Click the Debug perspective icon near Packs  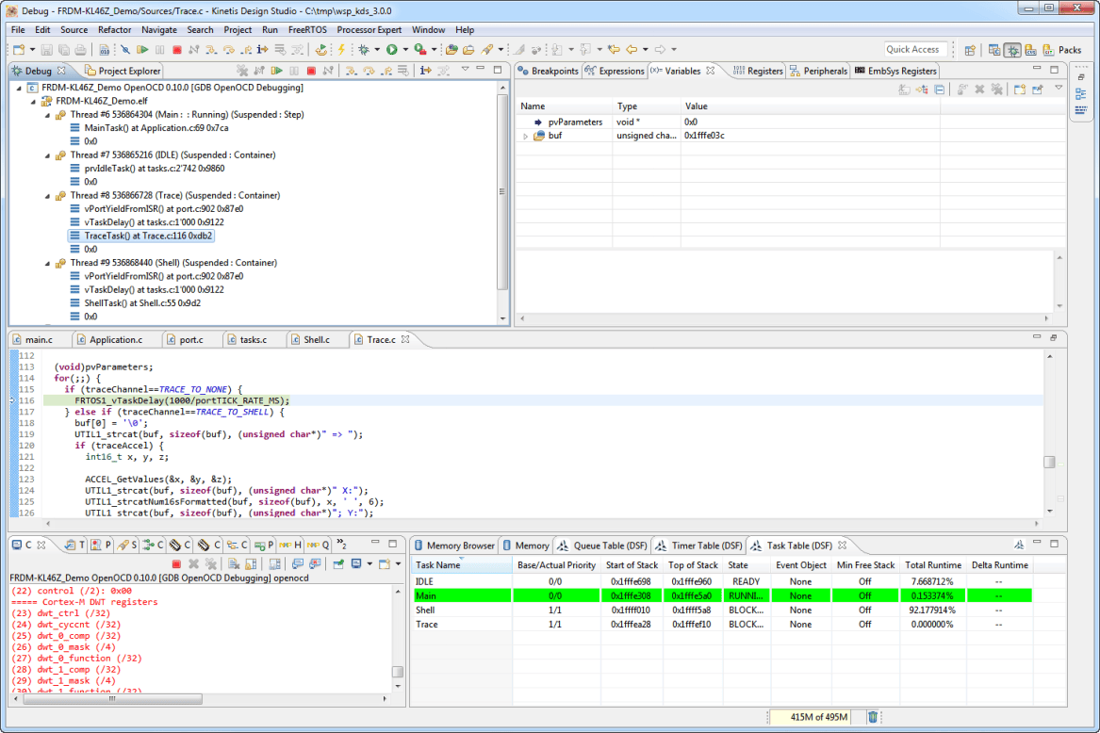coord(1012,50)
